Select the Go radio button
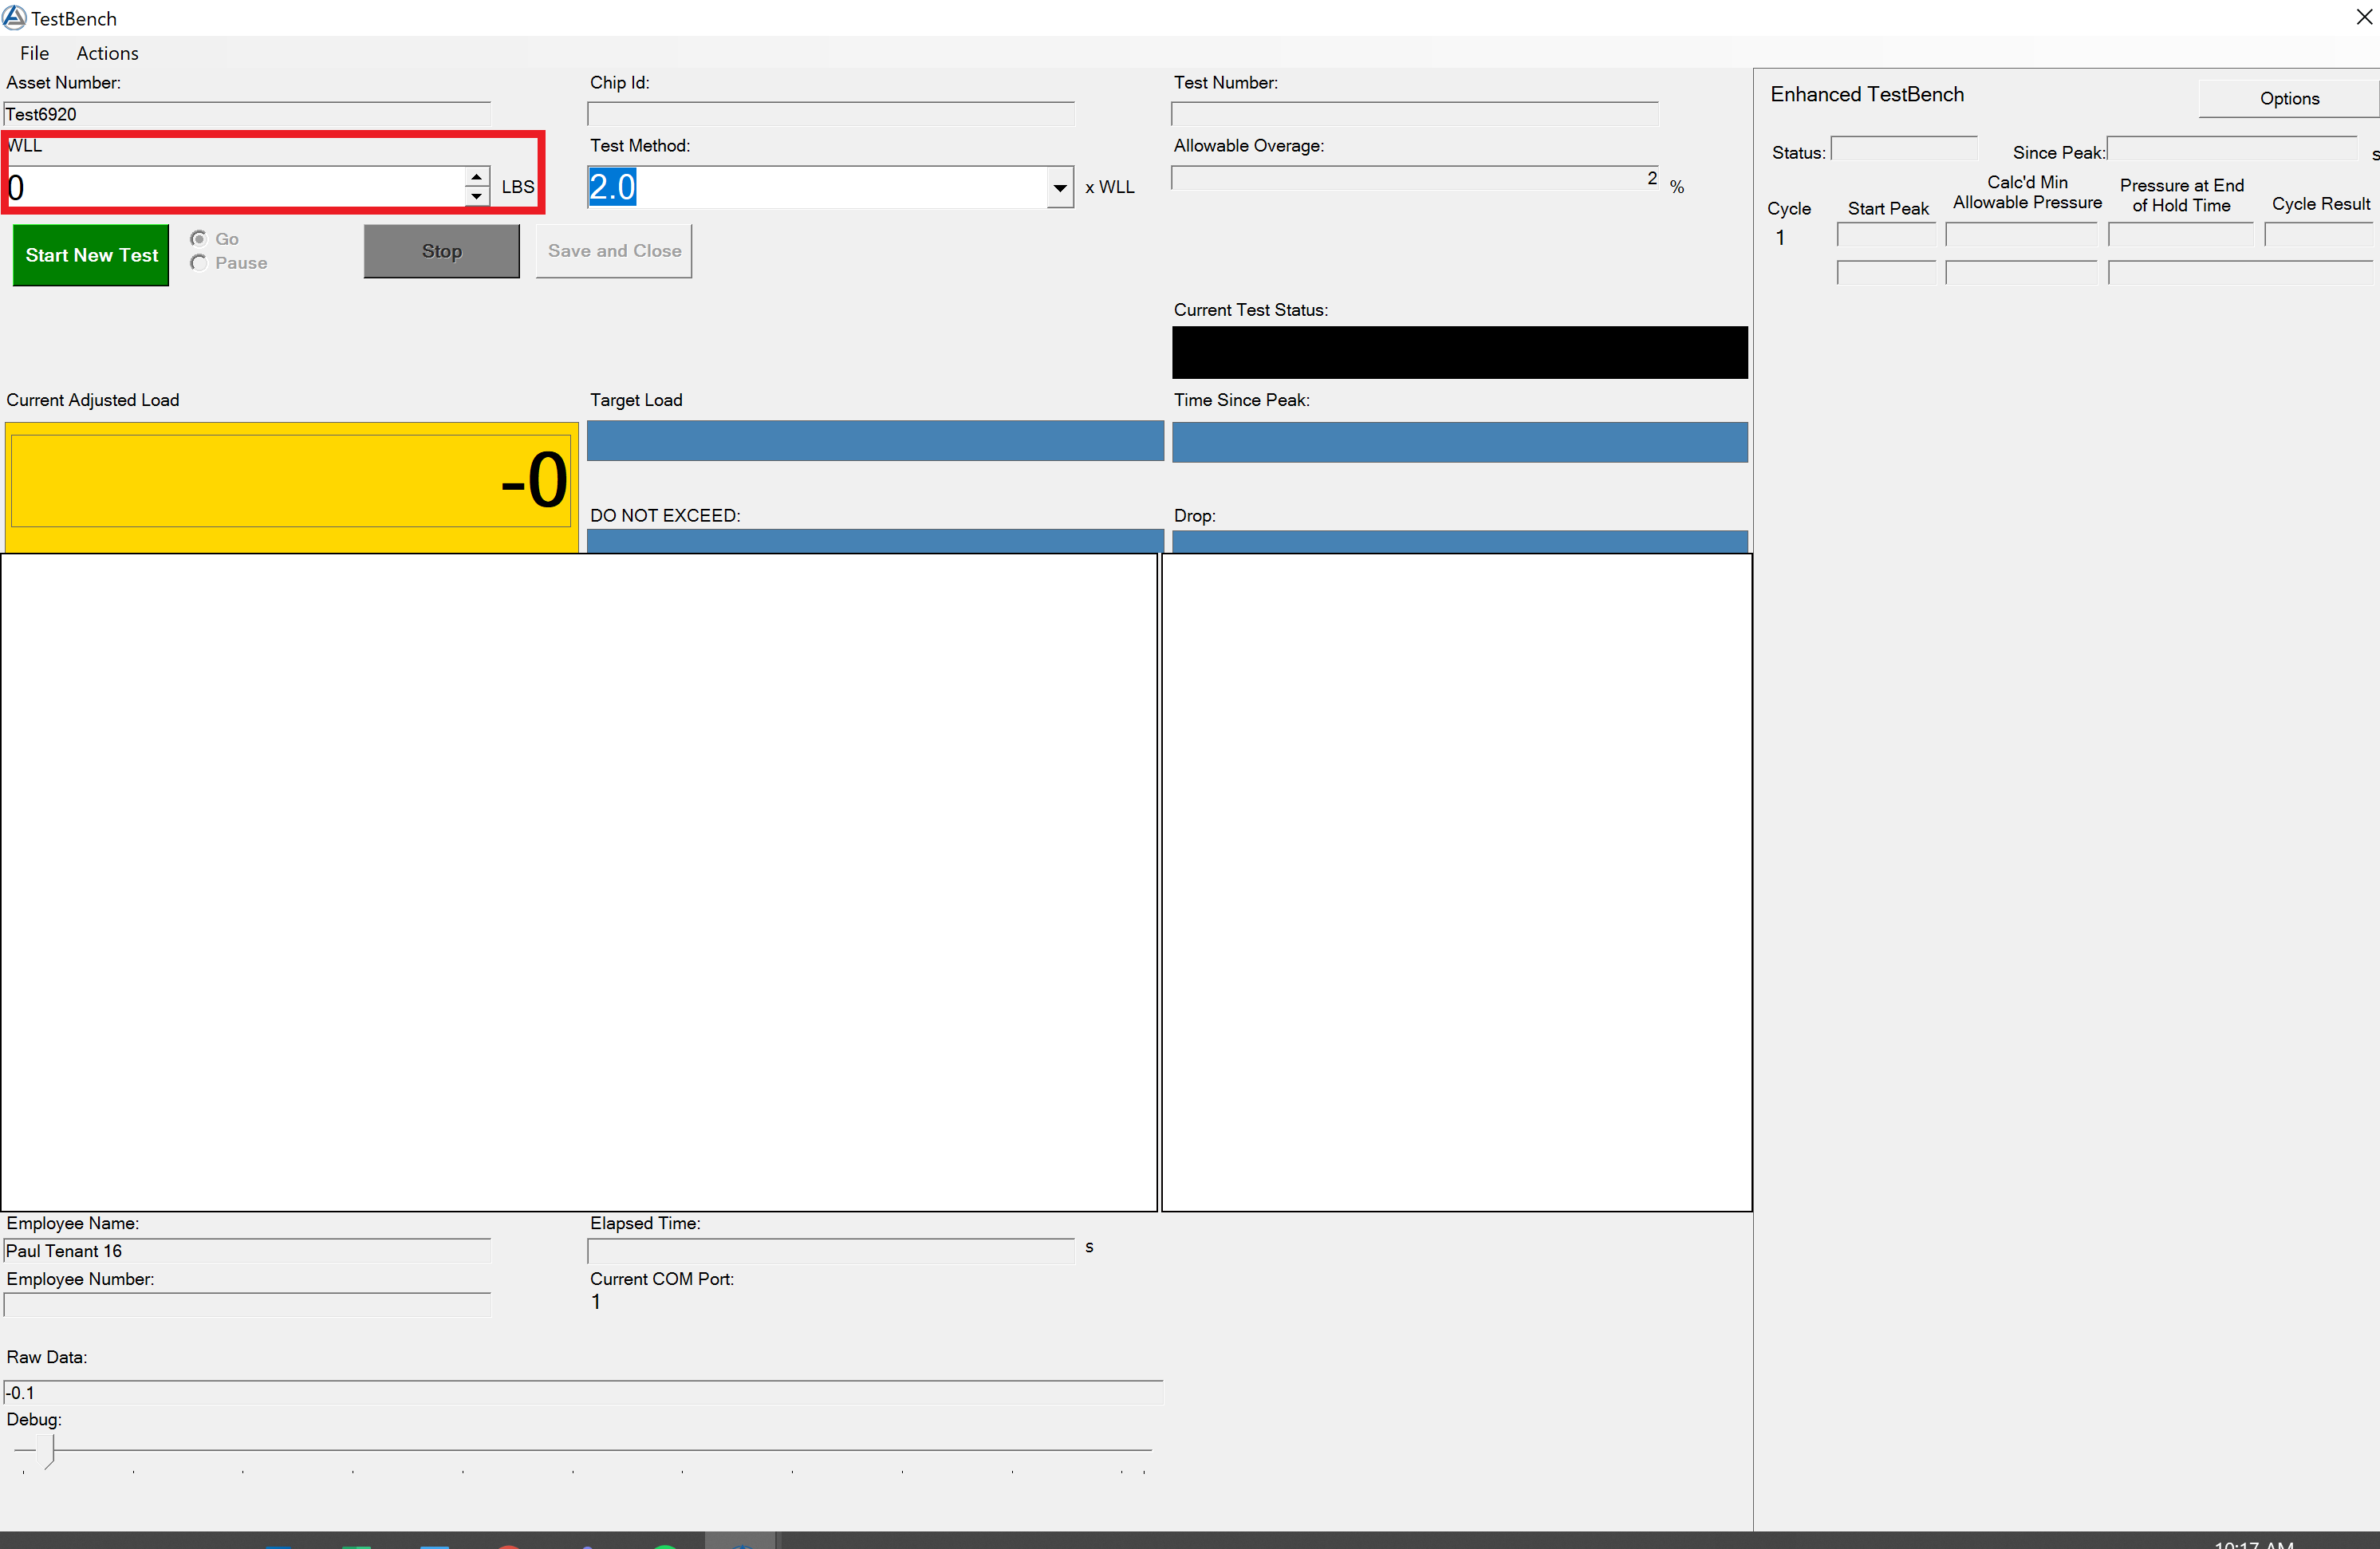 coord(199,238)
